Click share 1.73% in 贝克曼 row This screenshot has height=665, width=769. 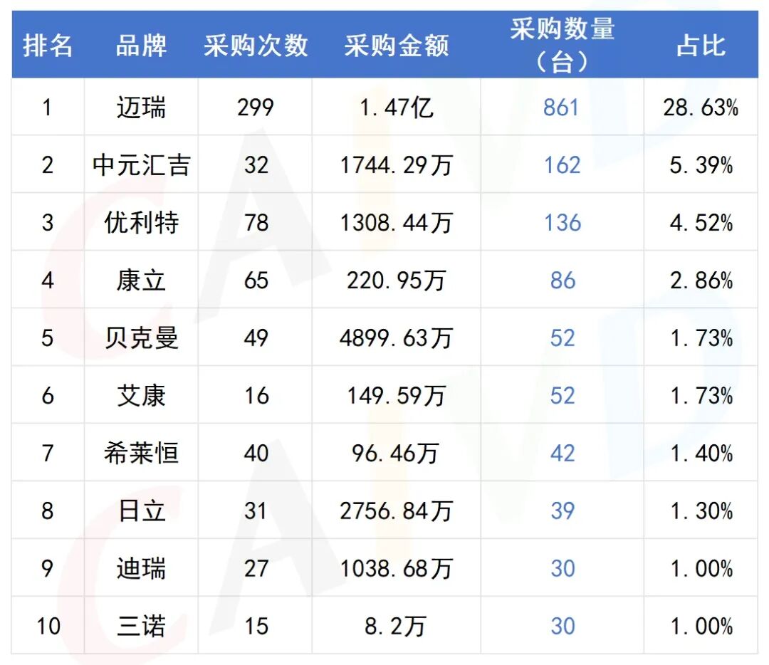tap(701, 338)
